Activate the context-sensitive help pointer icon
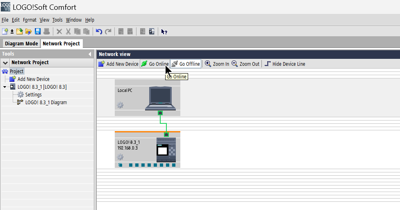This screenshot has height=210, width=400. point(164,32)
